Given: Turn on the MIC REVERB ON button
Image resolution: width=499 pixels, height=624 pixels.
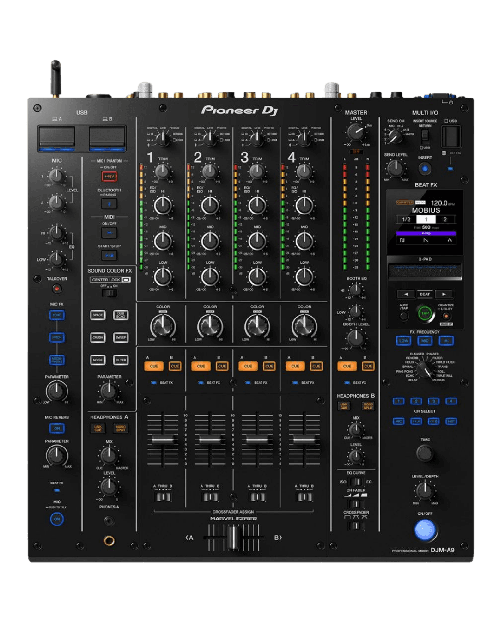Looking at the screenshot, I should 57,428.
